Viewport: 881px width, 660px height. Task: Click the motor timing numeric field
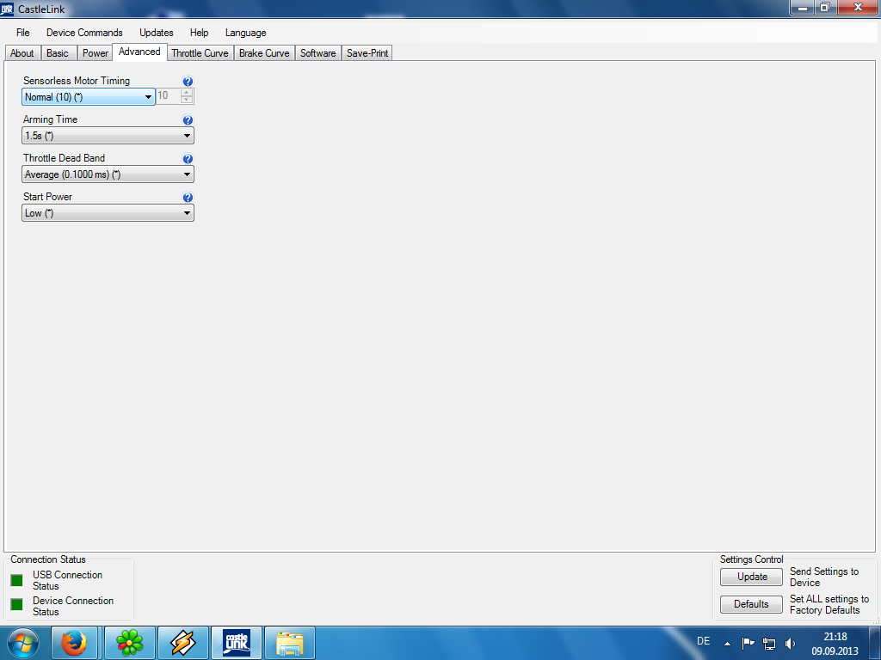coord(168,96)
